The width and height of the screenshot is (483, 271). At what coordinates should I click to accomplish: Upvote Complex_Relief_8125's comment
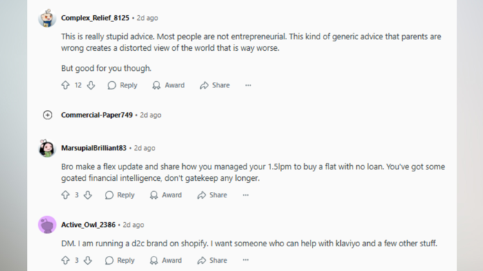66,85
